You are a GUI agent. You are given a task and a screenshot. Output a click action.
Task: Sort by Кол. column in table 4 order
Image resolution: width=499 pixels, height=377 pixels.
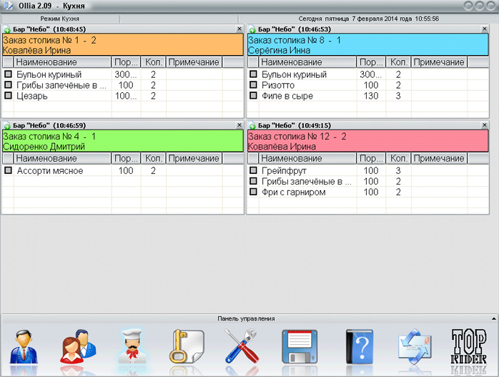point(154,158)
